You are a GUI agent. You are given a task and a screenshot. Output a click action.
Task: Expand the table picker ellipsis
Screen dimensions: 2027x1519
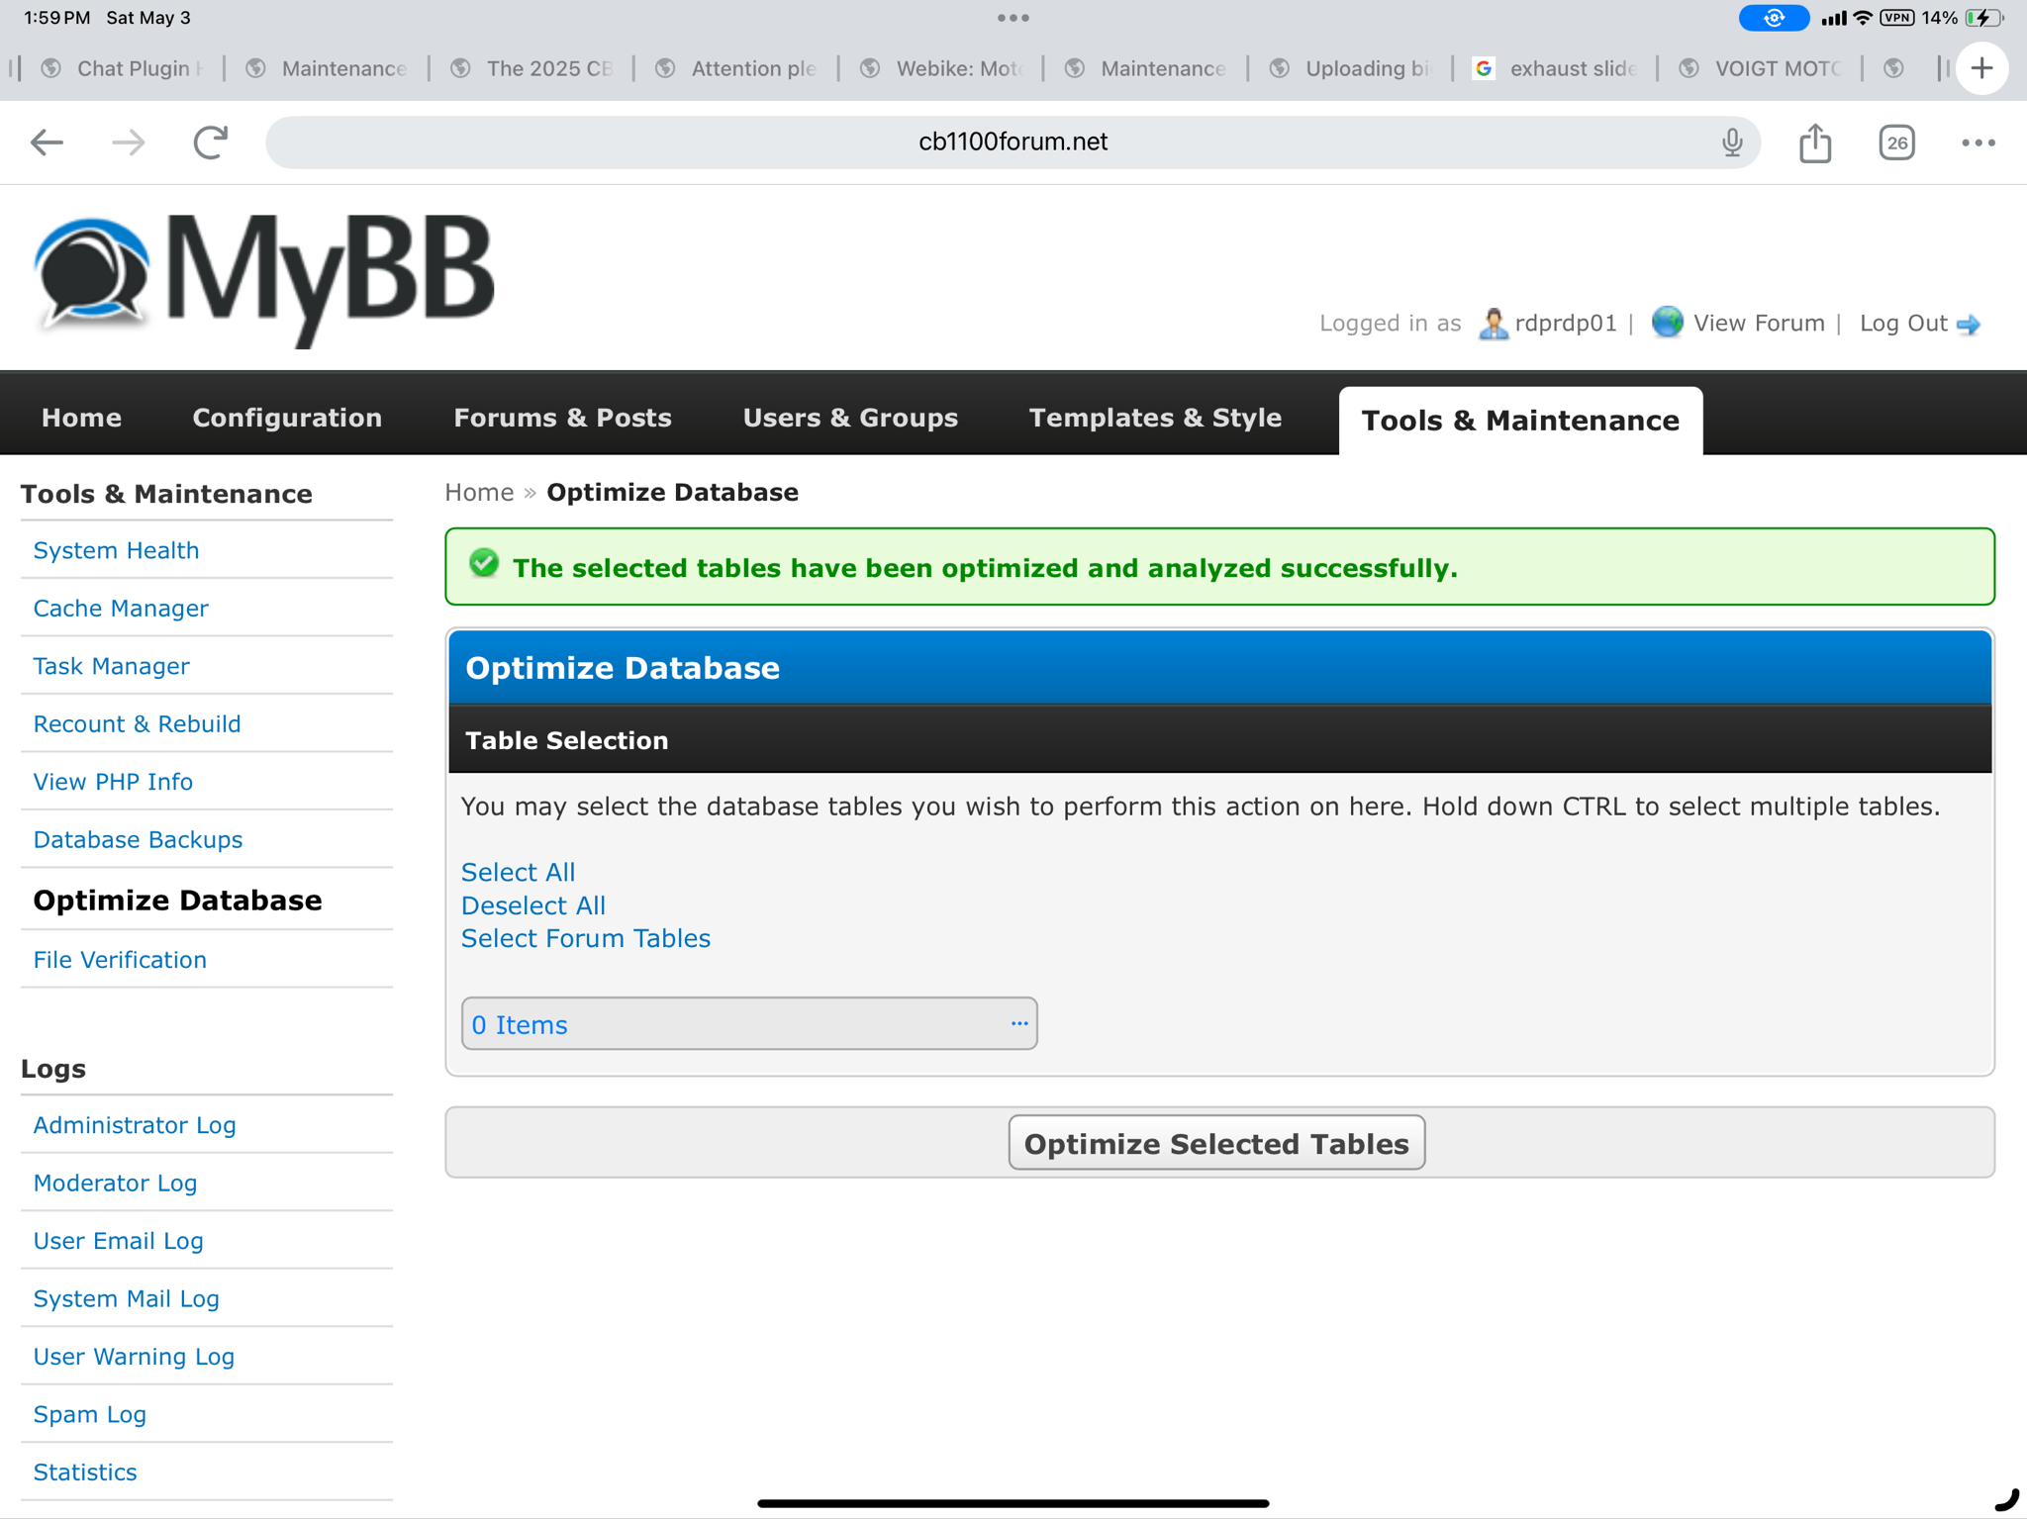1019,1023
